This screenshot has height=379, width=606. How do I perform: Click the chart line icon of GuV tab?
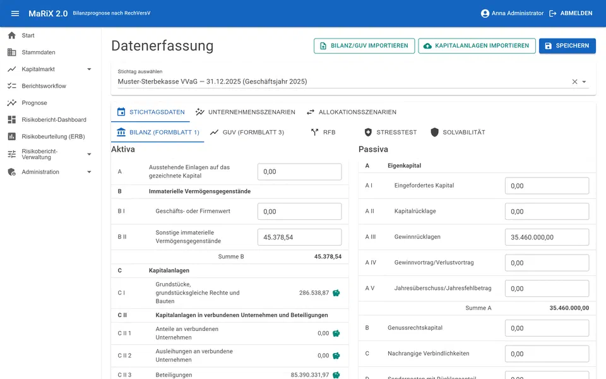tap(214, 132)
